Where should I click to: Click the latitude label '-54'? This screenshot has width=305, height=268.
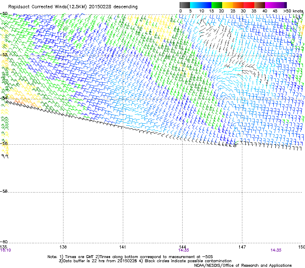(4, 98)
